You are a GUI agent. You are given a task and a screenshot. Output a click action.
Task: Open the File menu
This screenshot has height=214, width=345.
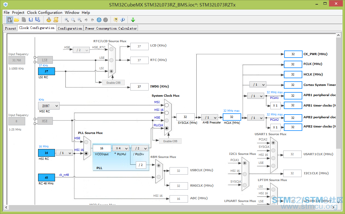coord(6,13)
